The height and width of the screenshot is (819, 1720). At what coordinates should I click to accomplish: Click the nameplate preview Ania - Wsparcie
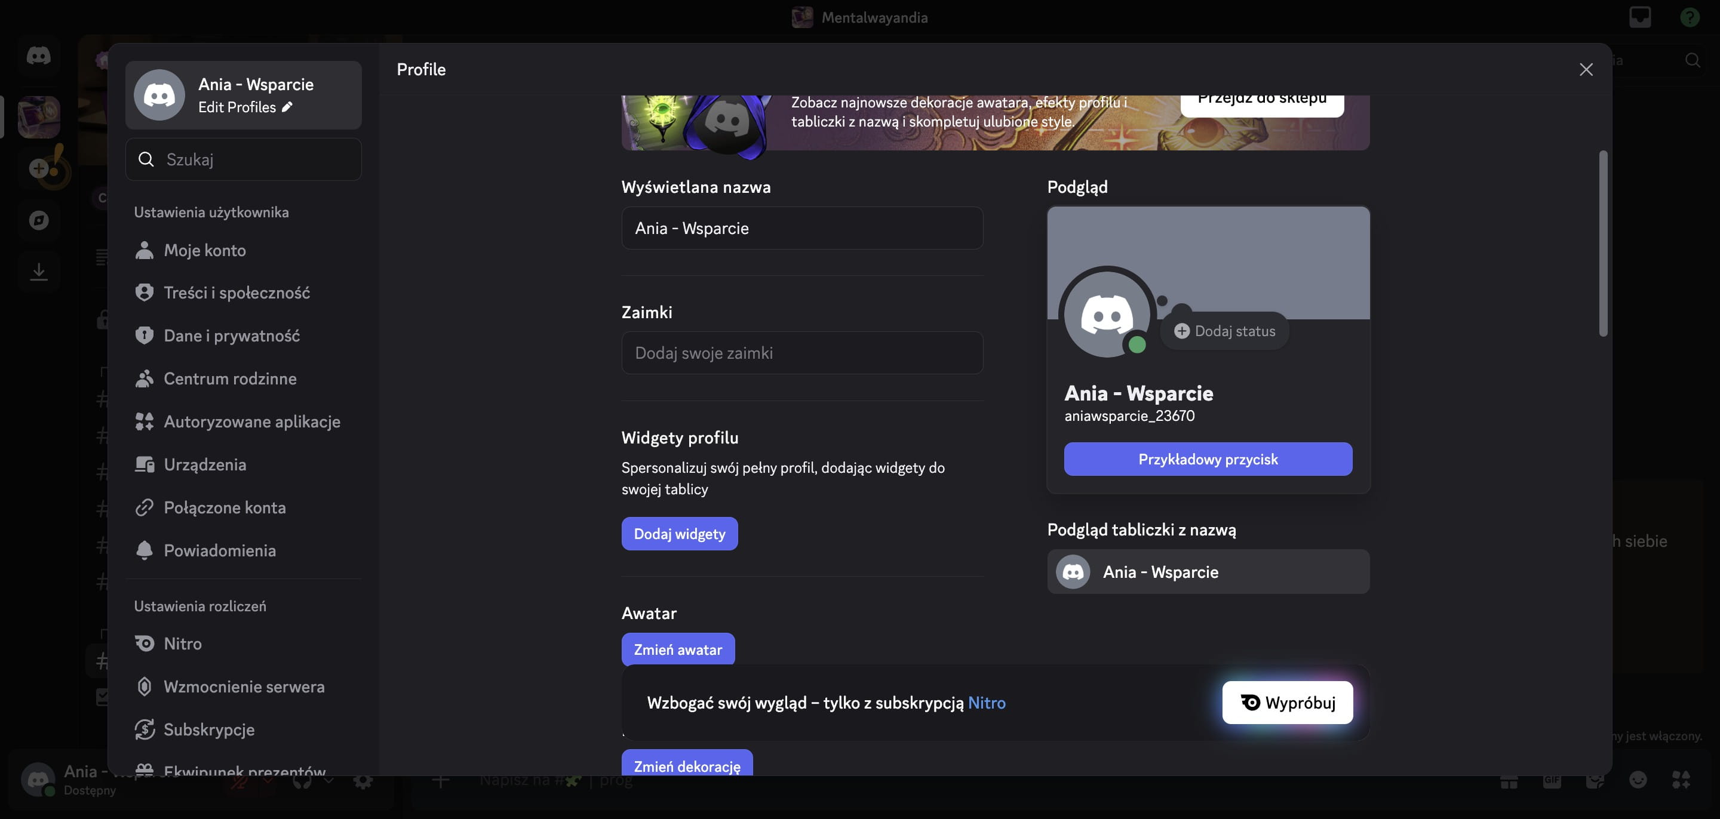pyautogui.click(x=1208, y=572)
